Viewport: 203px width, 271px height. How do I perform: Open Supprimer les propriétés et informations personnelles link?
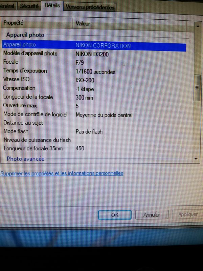(x=62, y=173)
